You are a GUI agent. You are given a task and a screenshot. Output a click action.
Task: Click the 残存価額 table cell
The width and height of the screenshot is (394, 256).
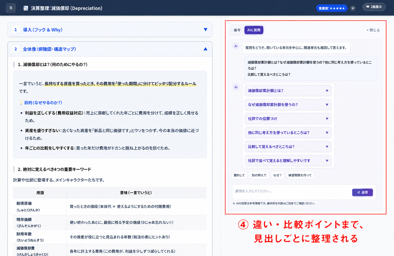[40, 222]
